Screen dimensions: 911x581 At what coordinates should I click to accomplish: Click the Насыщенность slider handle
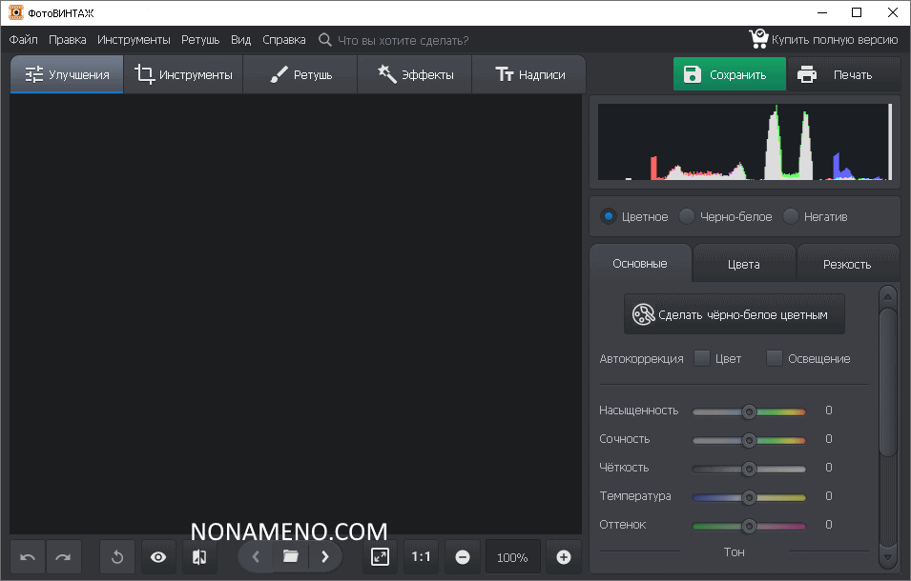pyautogui.click(x=749, y=411)
